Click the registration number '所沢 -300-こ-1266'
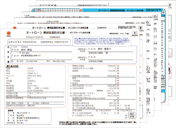176x128 pixels. 38,88
